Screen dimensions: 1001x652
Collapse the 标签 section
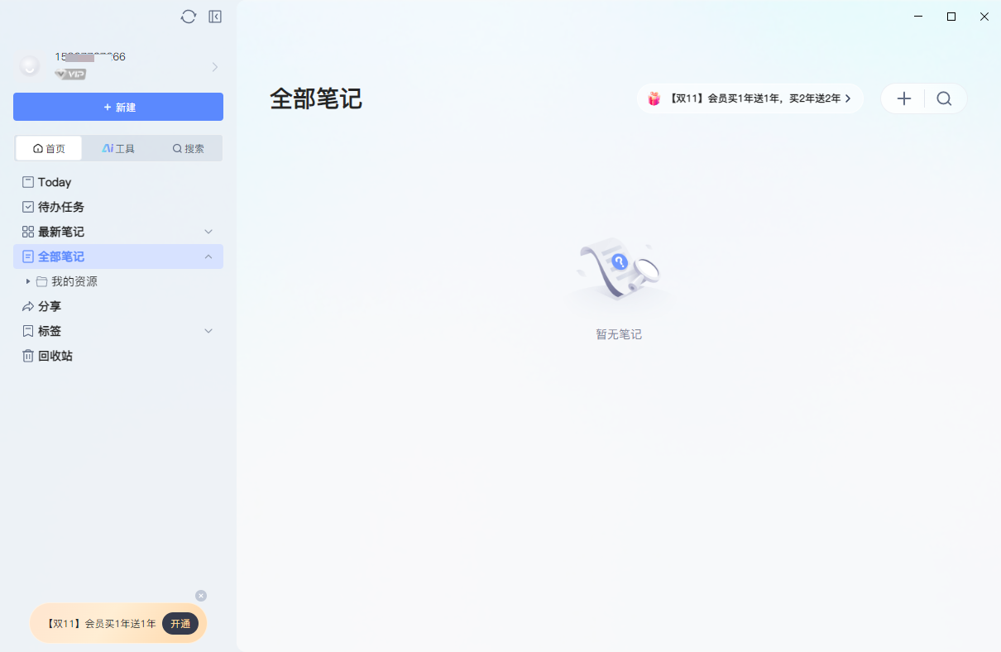coord(208,331)
